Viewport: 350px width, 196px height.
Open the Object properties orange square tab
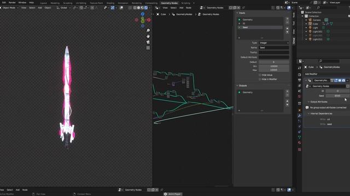300,110
